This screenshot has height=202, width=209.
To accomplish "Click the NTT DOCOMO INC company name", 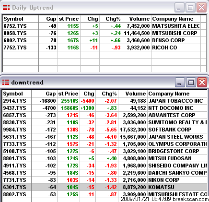I will (171, 108).
